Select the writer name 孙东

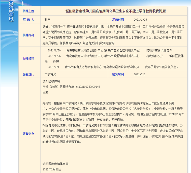(x=47, y=20)
